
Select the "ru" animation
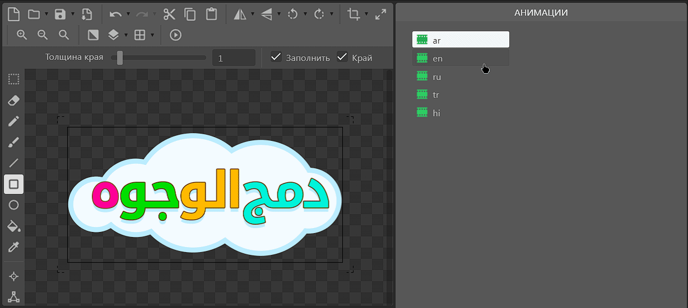click(436, 77)
